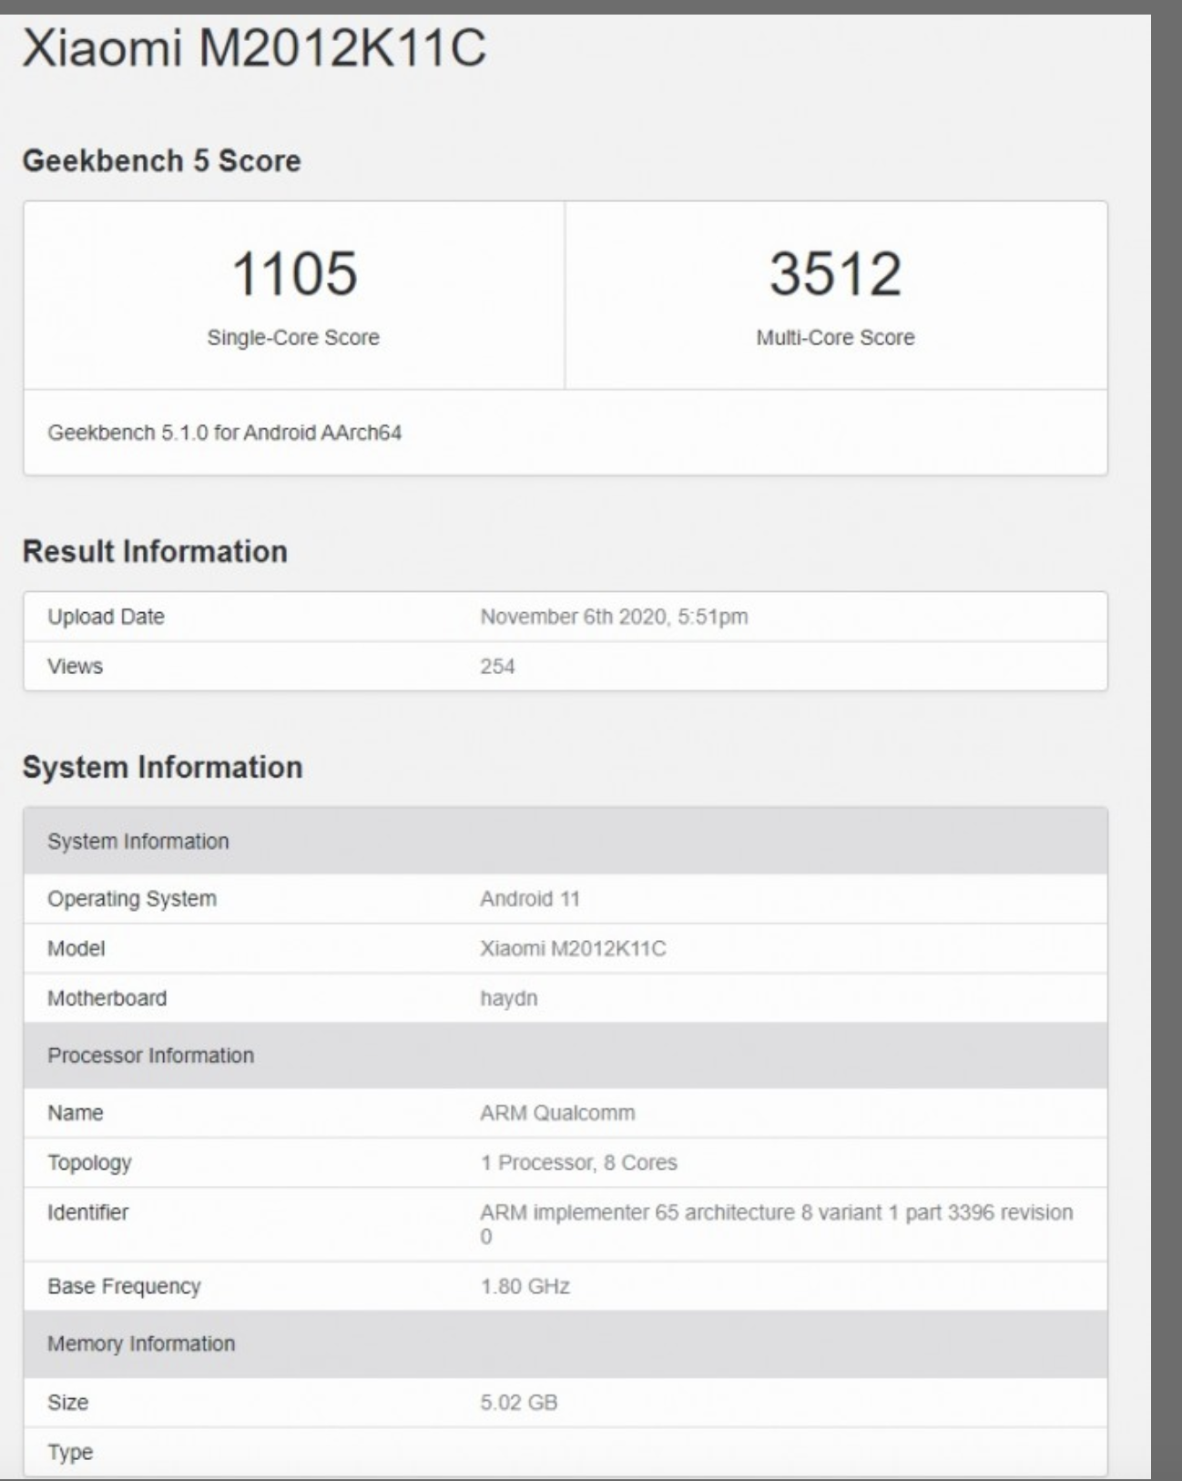The width and height of the screenshot is (1182, 1481).
Task: Click the Type row label
Action: point(70,1452)
